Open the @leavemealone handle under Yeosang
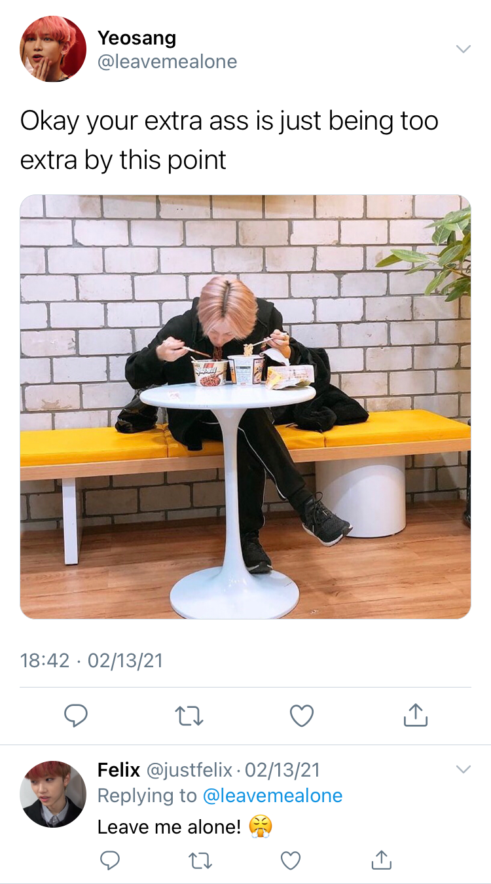This screenshot has height=884, width=491. pyautogui.click(x=167, y=62)
